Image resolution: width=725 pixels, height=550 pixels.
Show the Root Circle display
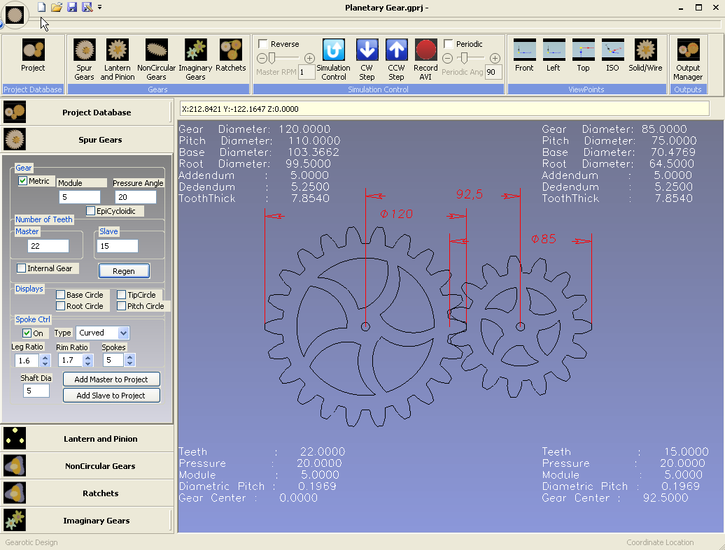pos(60,305)
